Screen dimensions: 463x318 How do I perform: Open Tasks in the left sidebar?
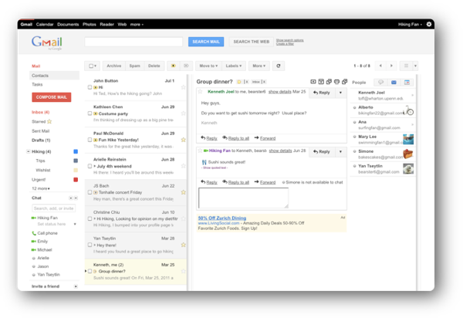click(37, 84)
